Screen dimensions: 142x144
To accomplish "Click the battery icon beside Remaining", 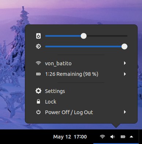I will 38,74.
